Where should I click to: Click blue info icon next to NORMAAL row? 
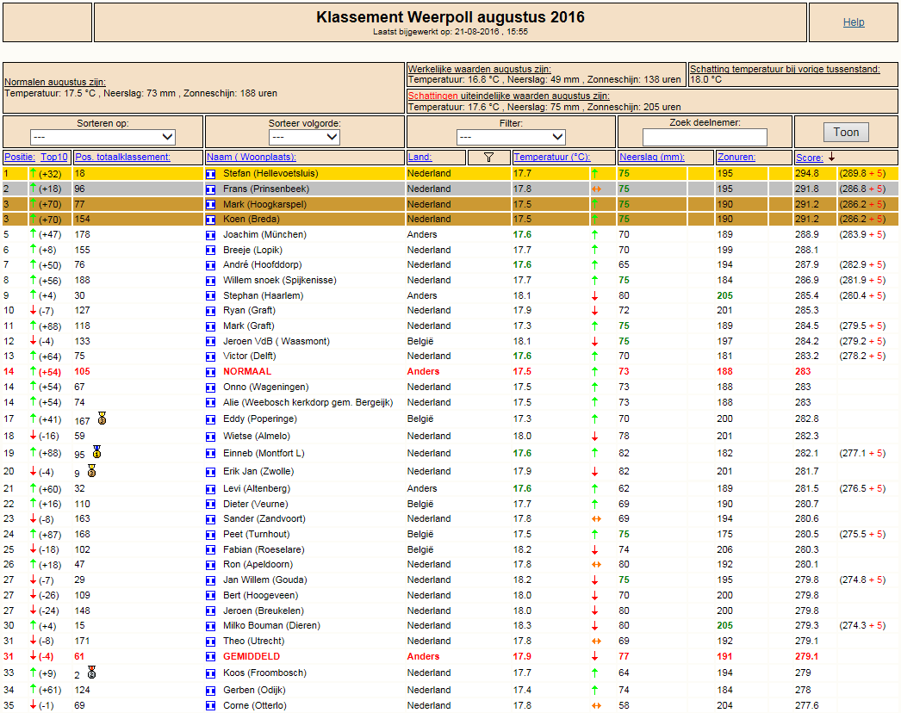211,372
